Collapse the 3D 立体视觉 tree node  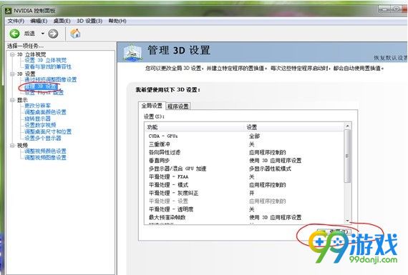pyautogui.click(x=12, y=54)
